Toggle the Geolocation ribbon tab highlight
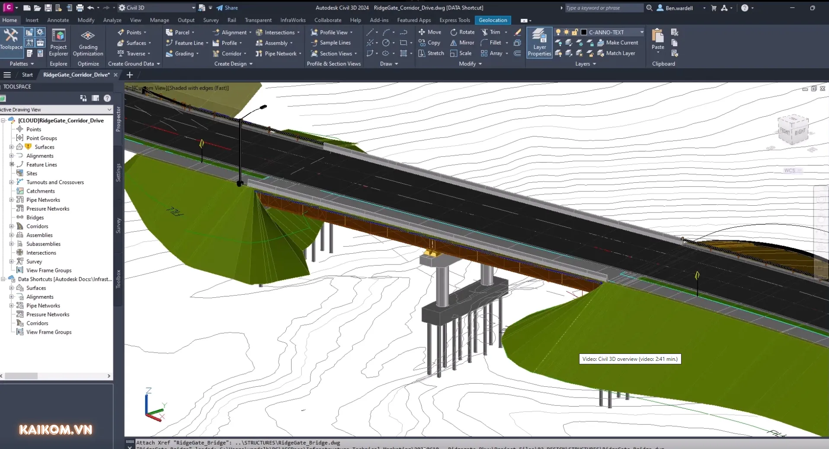This screenshot has height=449, width=829. (493, 20)
